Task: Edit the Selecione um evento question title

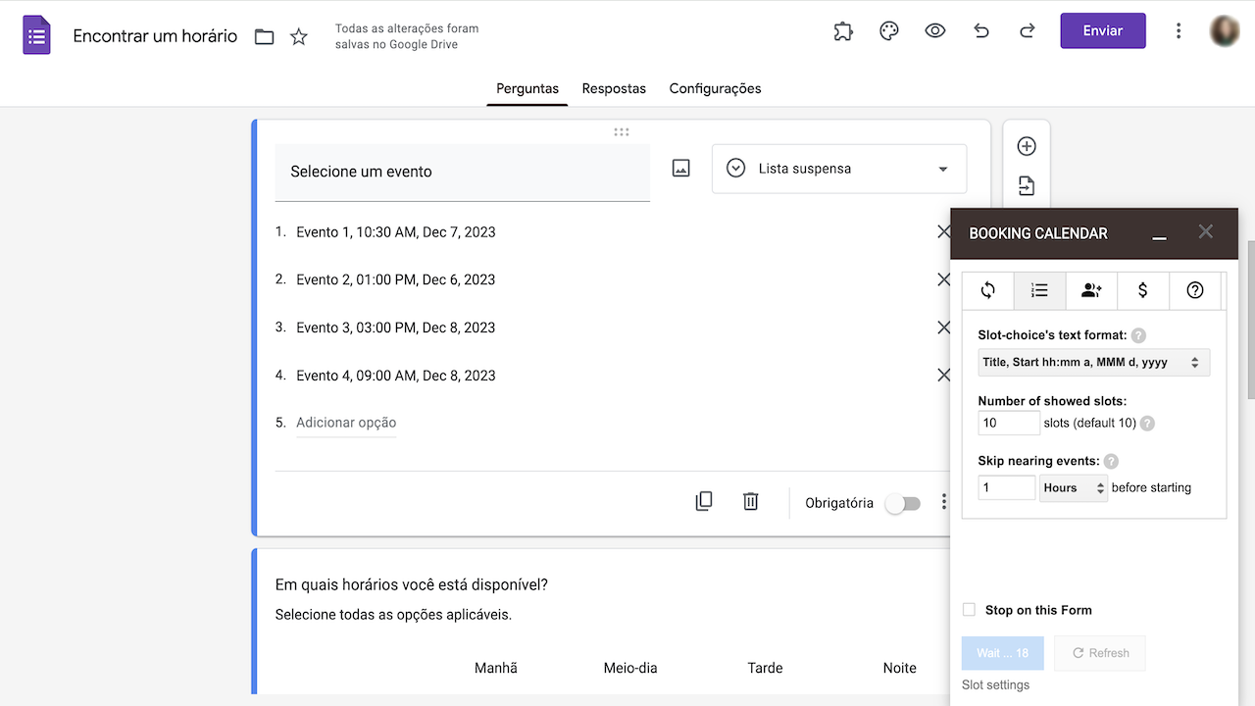Action: [x=462, y=172]
